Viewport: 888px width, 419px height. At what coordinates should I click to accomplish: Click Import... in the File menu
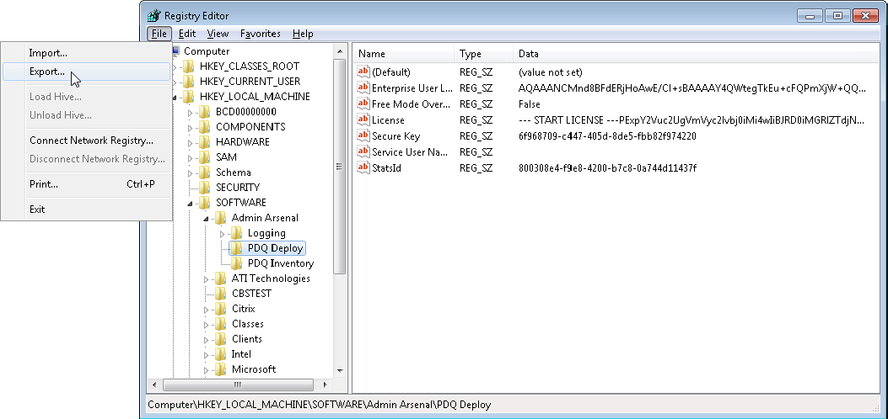tap(48, 53)
